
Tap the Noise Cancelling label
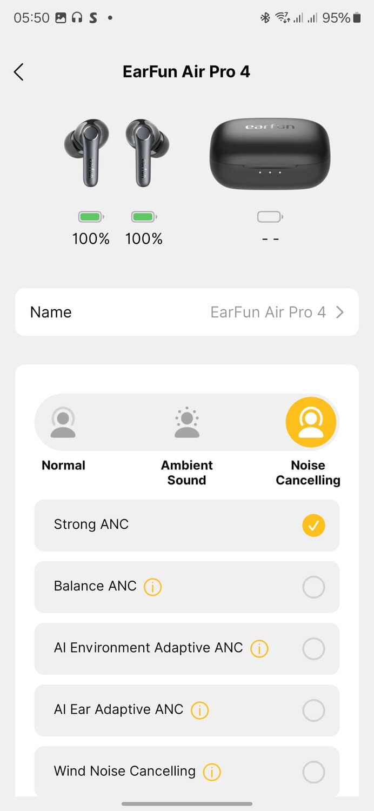pyautogui.click(x=308, y=473)
